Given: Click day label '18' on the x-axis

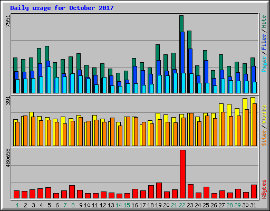Looking at the screenshot, I should pyautogui.click(x=150, y=205).
